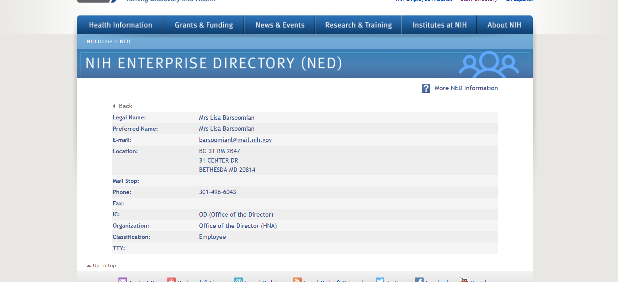618x282 pixels.
Task: Click the Back arrow triangle icon
Action: tap(114, 106)
